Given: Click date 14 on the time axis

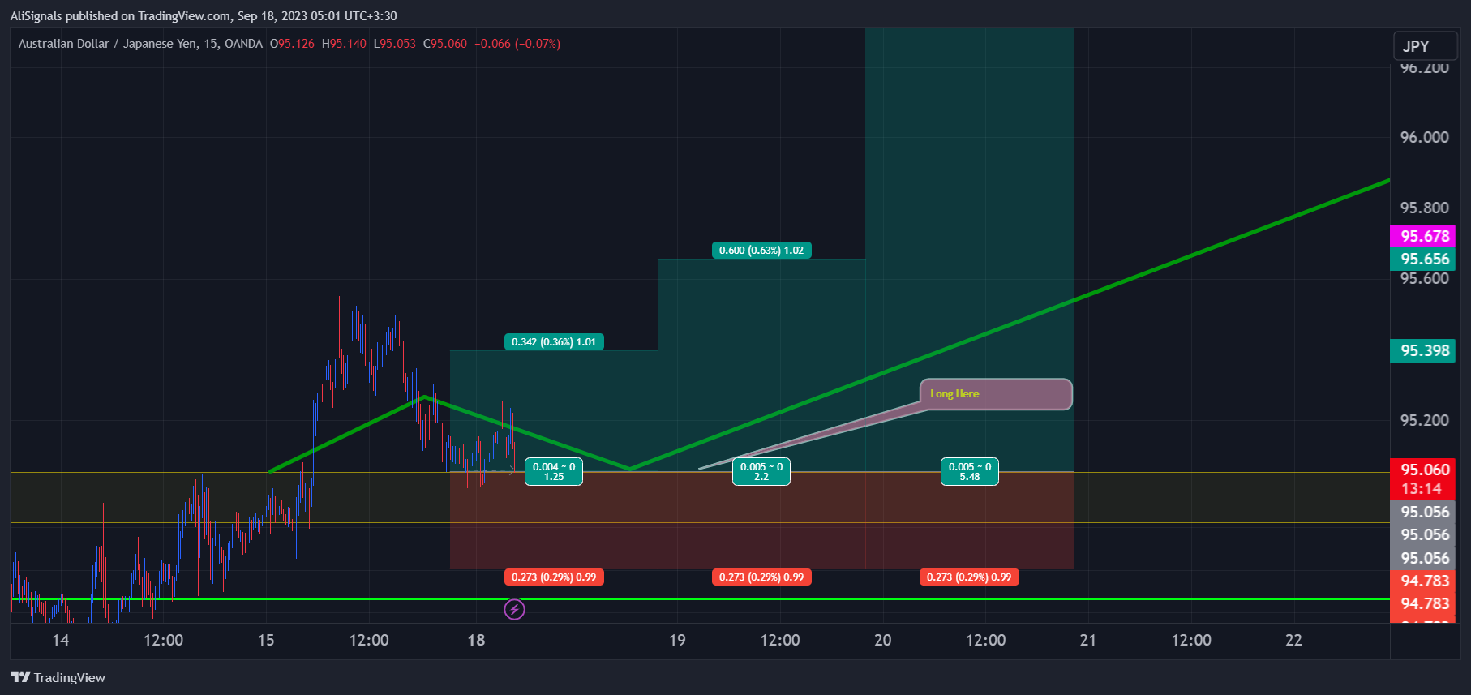Looking at the screenshot, I should click(61, 641).
